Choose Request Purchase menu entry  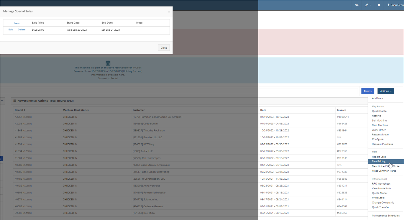click(382, 144)
